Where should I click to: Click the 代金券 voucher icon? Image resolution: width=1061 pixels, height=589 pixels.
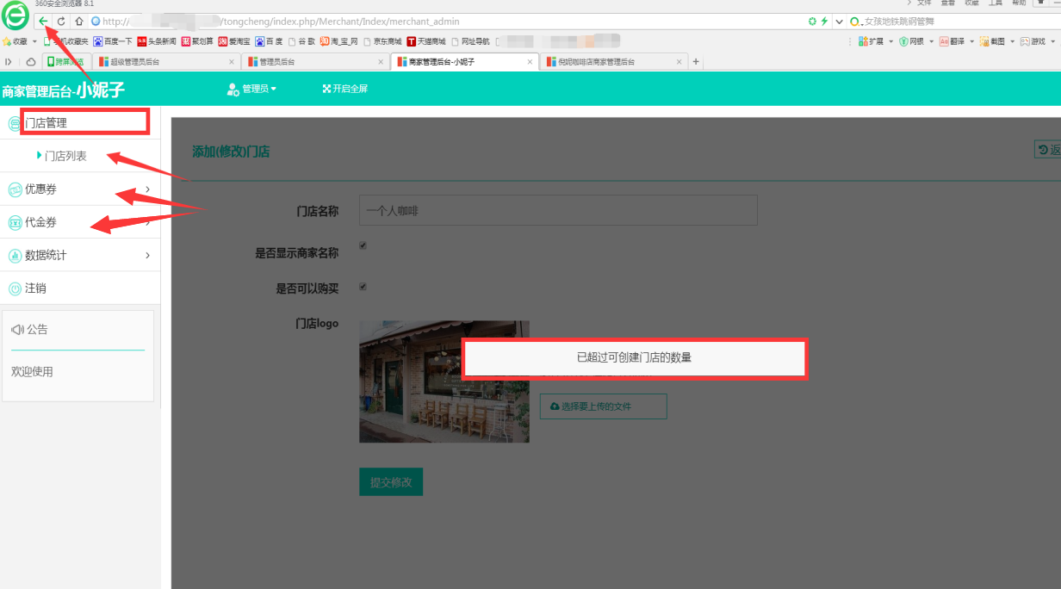coord(15,223)
